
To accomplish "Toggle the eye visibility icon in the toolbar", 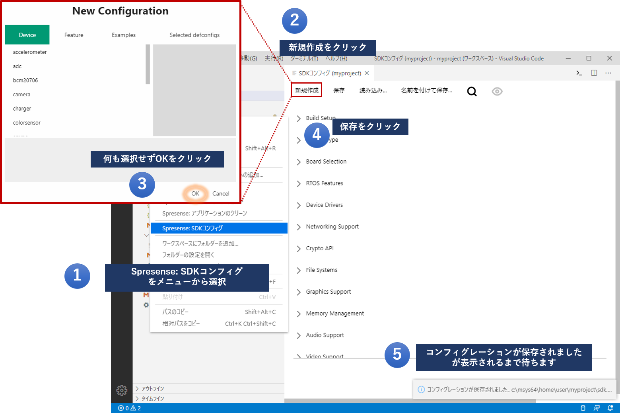I will [x=497, y=92].
